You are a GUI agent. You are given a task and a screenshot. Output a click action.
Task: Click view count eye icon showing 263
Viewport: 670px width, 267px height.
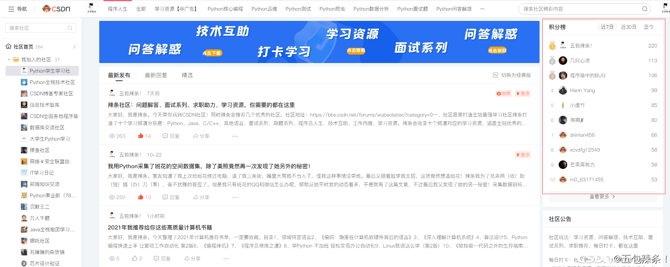pyautogui.click(x=112, y=136)
